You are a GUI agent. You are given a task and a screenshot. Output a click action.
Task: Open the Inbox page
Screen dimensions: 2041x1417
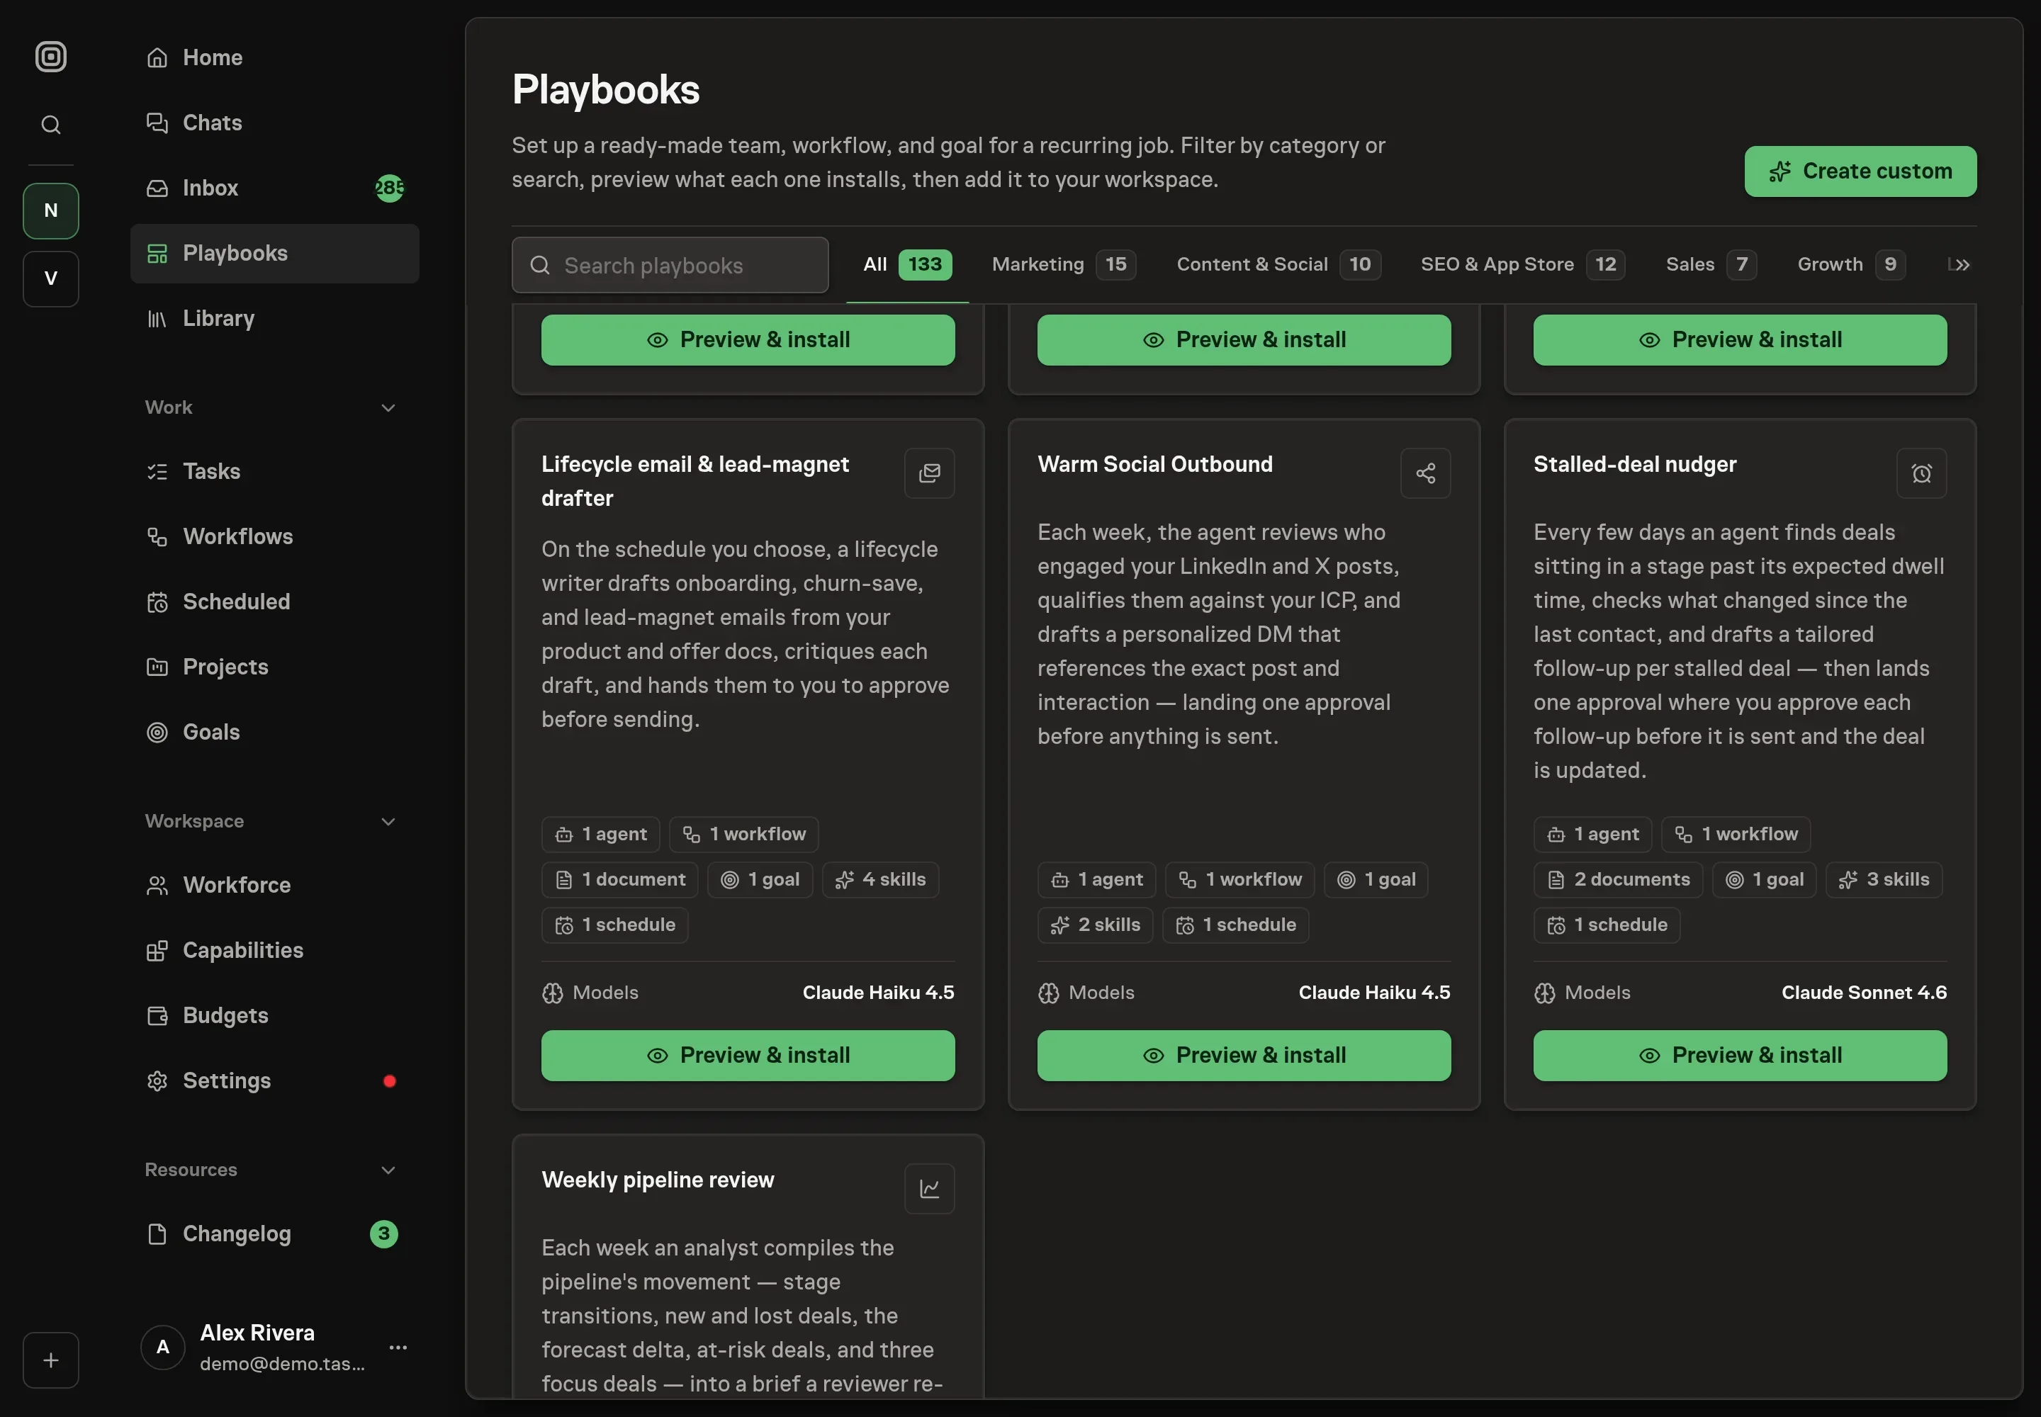(274, 188)
